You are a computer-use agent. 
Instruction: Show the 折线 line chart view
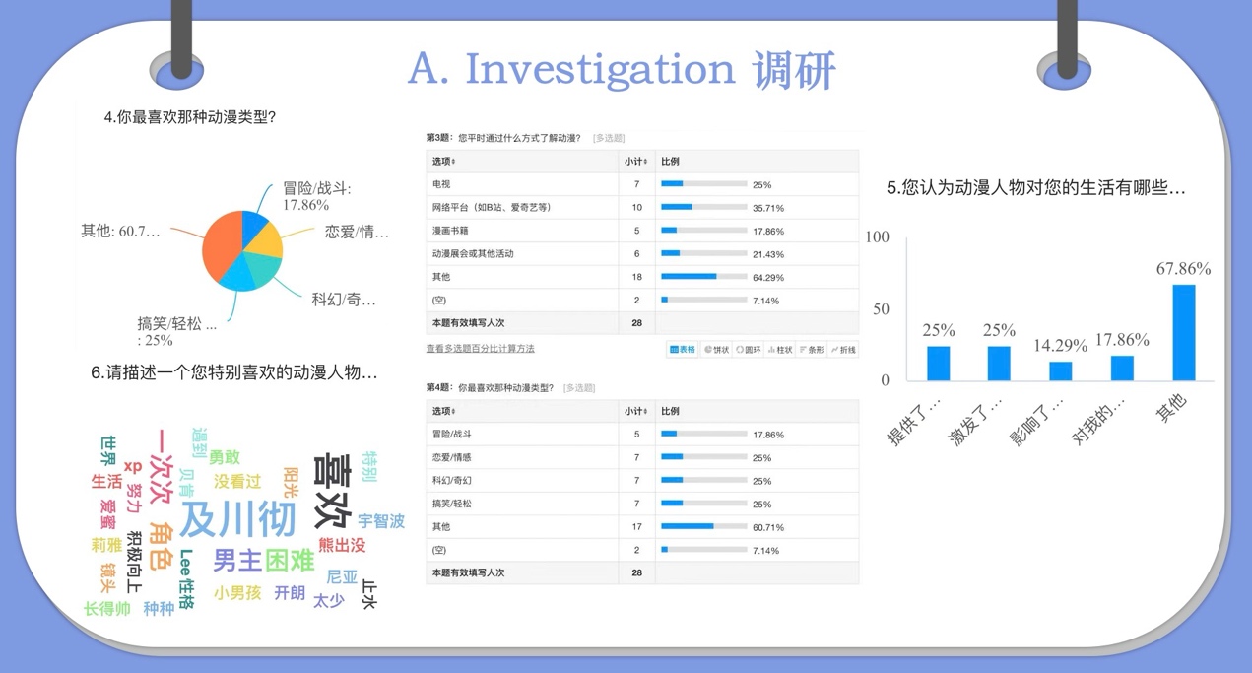point(843,350)
